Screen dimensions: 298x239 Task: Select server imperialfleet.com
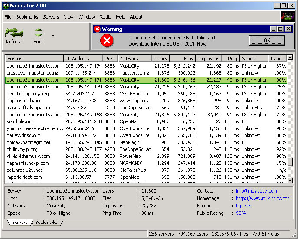pos(146,177)
